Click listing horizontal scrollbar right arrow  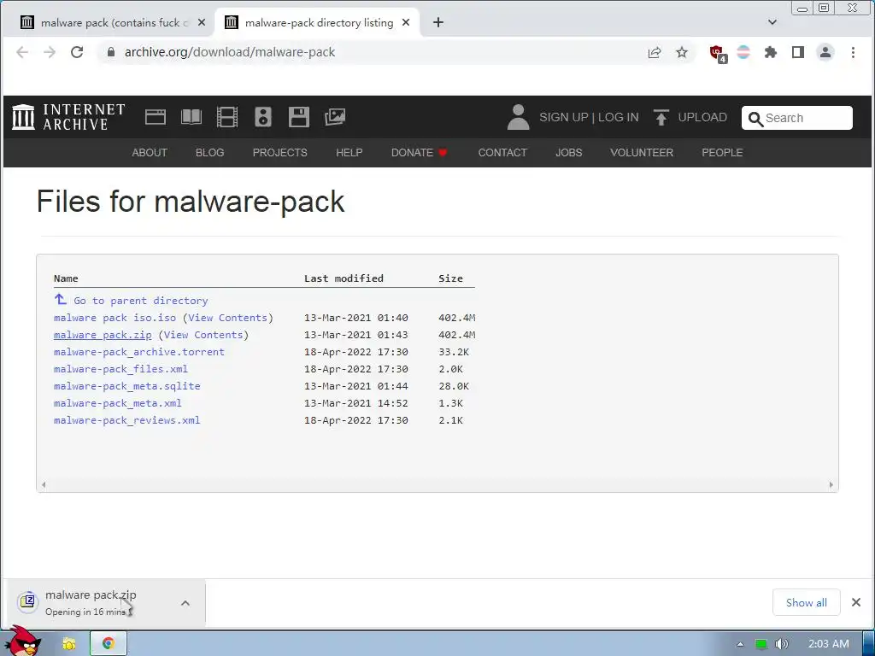point(831,485)
